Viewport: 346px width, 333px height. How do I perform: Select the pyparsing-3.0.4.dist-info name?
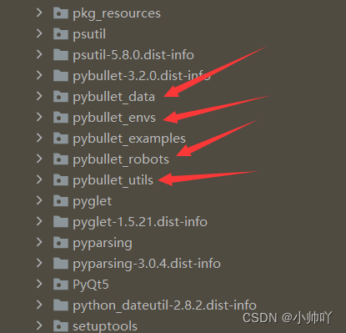click(147, 264)
